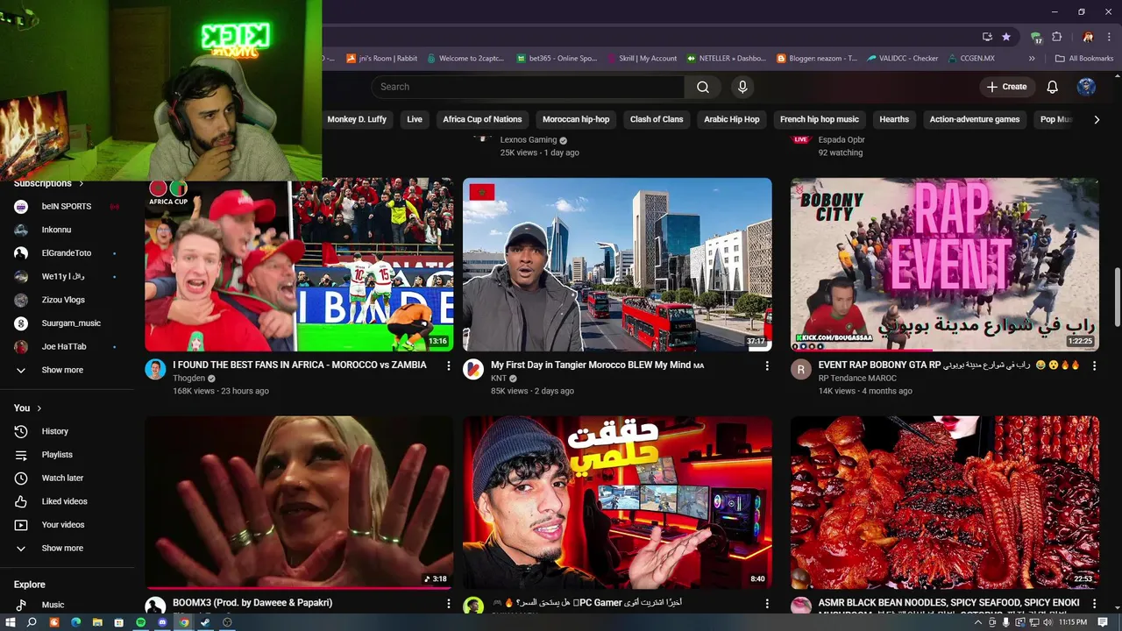Click the Create button
The height and width of the screenshot is (631, 1122).
coord(1005,87)
